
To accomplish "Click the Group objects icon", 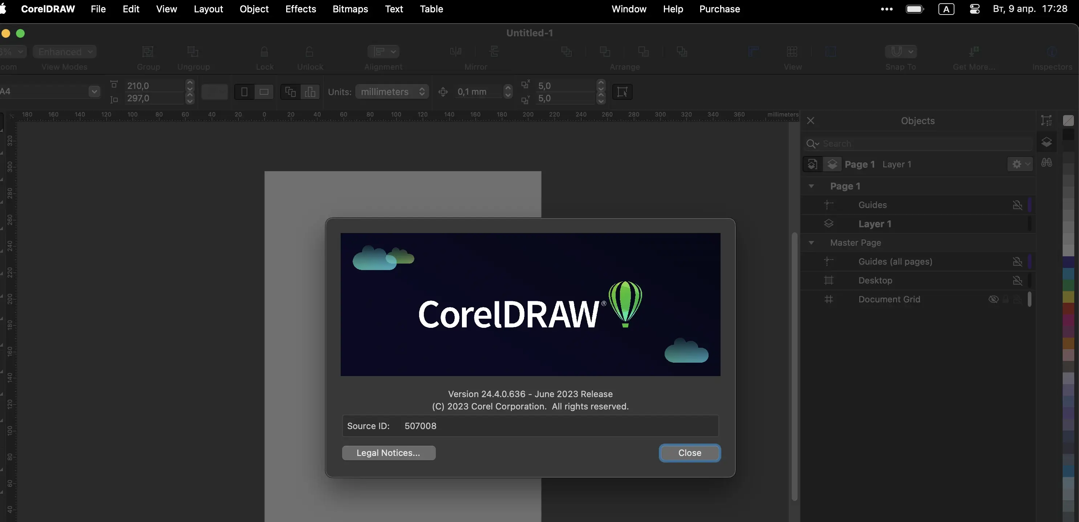I will (148, 52).
